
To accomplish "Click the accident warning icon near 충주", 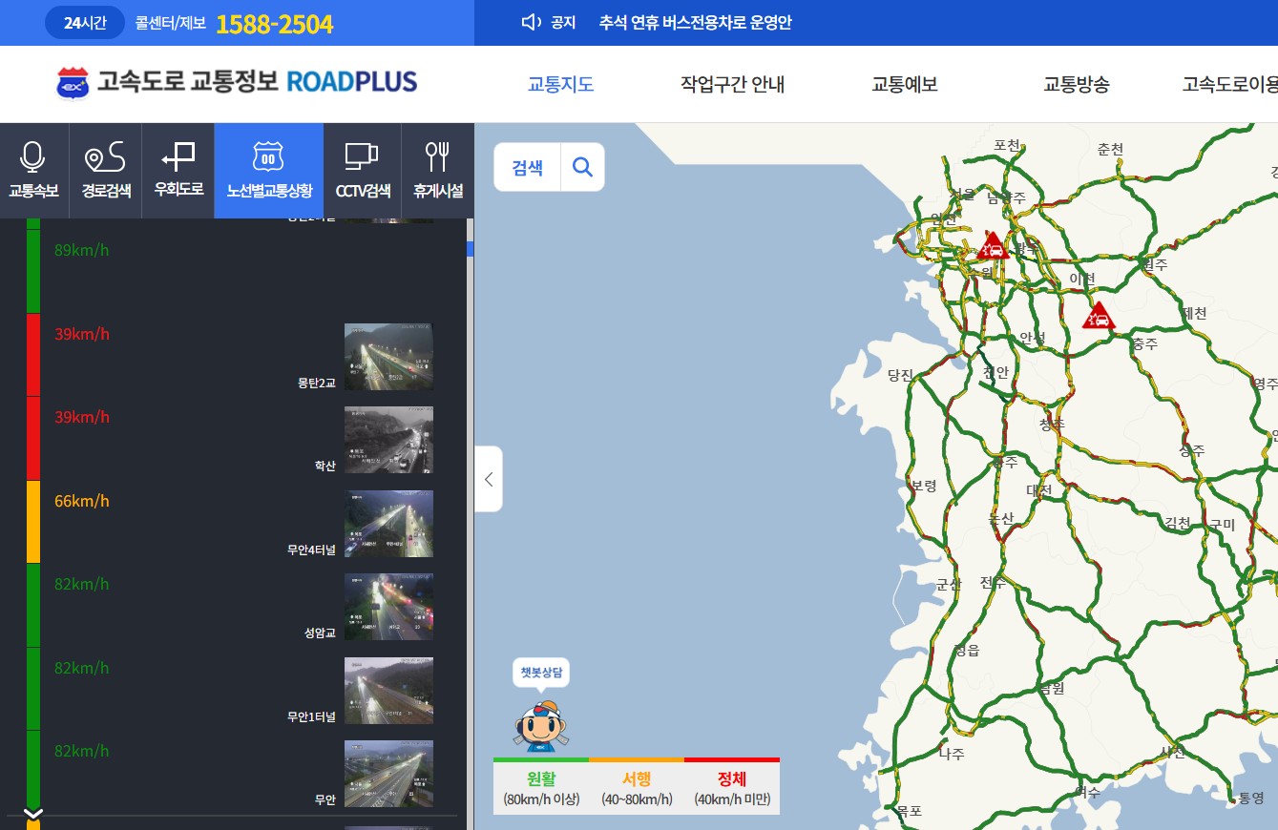I will coord(1099,316).
